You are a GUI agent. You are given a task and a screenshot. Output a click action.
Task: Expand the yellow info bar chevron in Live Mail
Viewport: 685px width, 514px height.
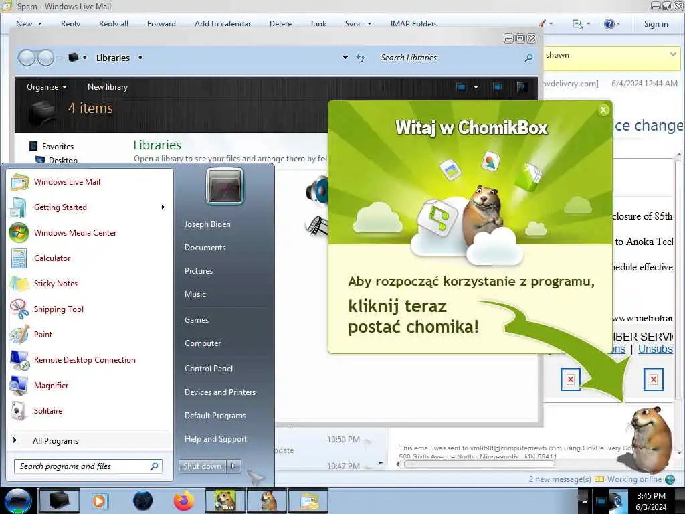click(x=673, y=54)
